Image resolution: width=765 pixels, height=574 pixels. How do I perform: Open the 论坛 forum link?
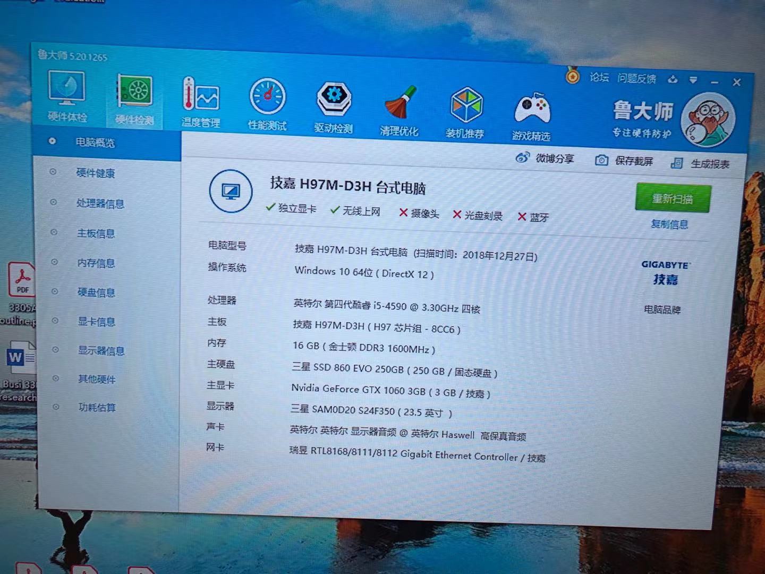599,78
